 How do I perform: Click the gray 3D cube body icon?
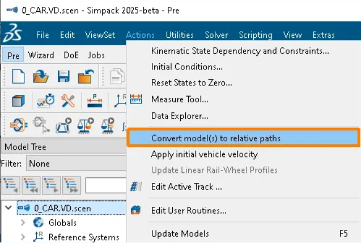pyautogui.click(x=18, y=101)
